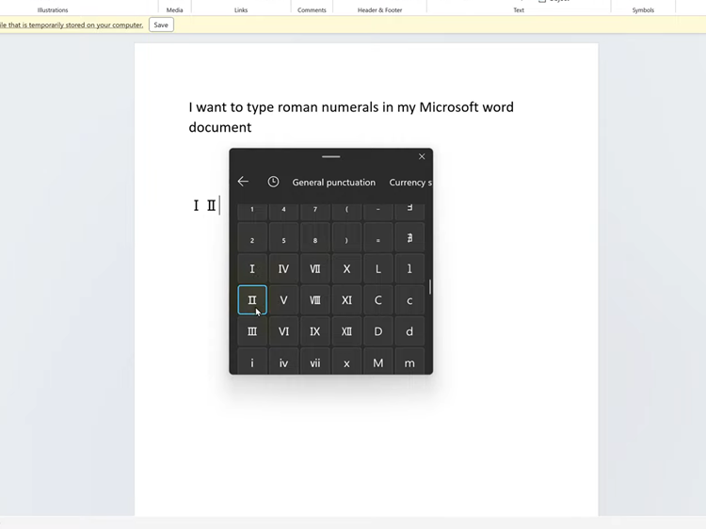
Task: Insert small Roman numeral ⅶ symbol
Action: (315, 361)
